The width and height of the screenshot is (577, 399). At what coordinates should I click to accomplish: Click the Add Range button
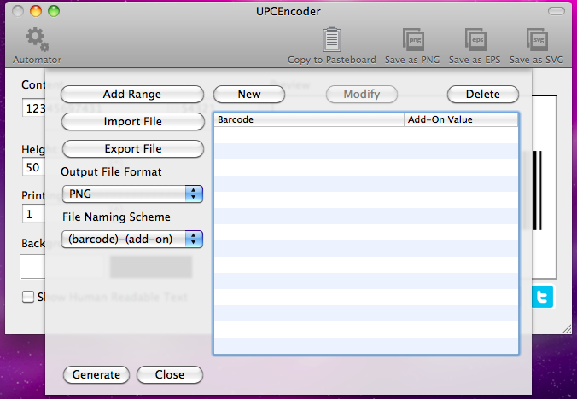[132, 94]
